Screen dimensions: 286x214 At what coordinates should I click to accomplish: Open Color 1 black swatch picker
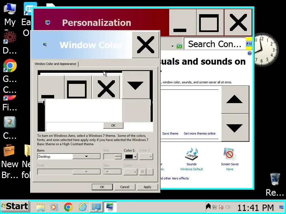tap(130, 157)
